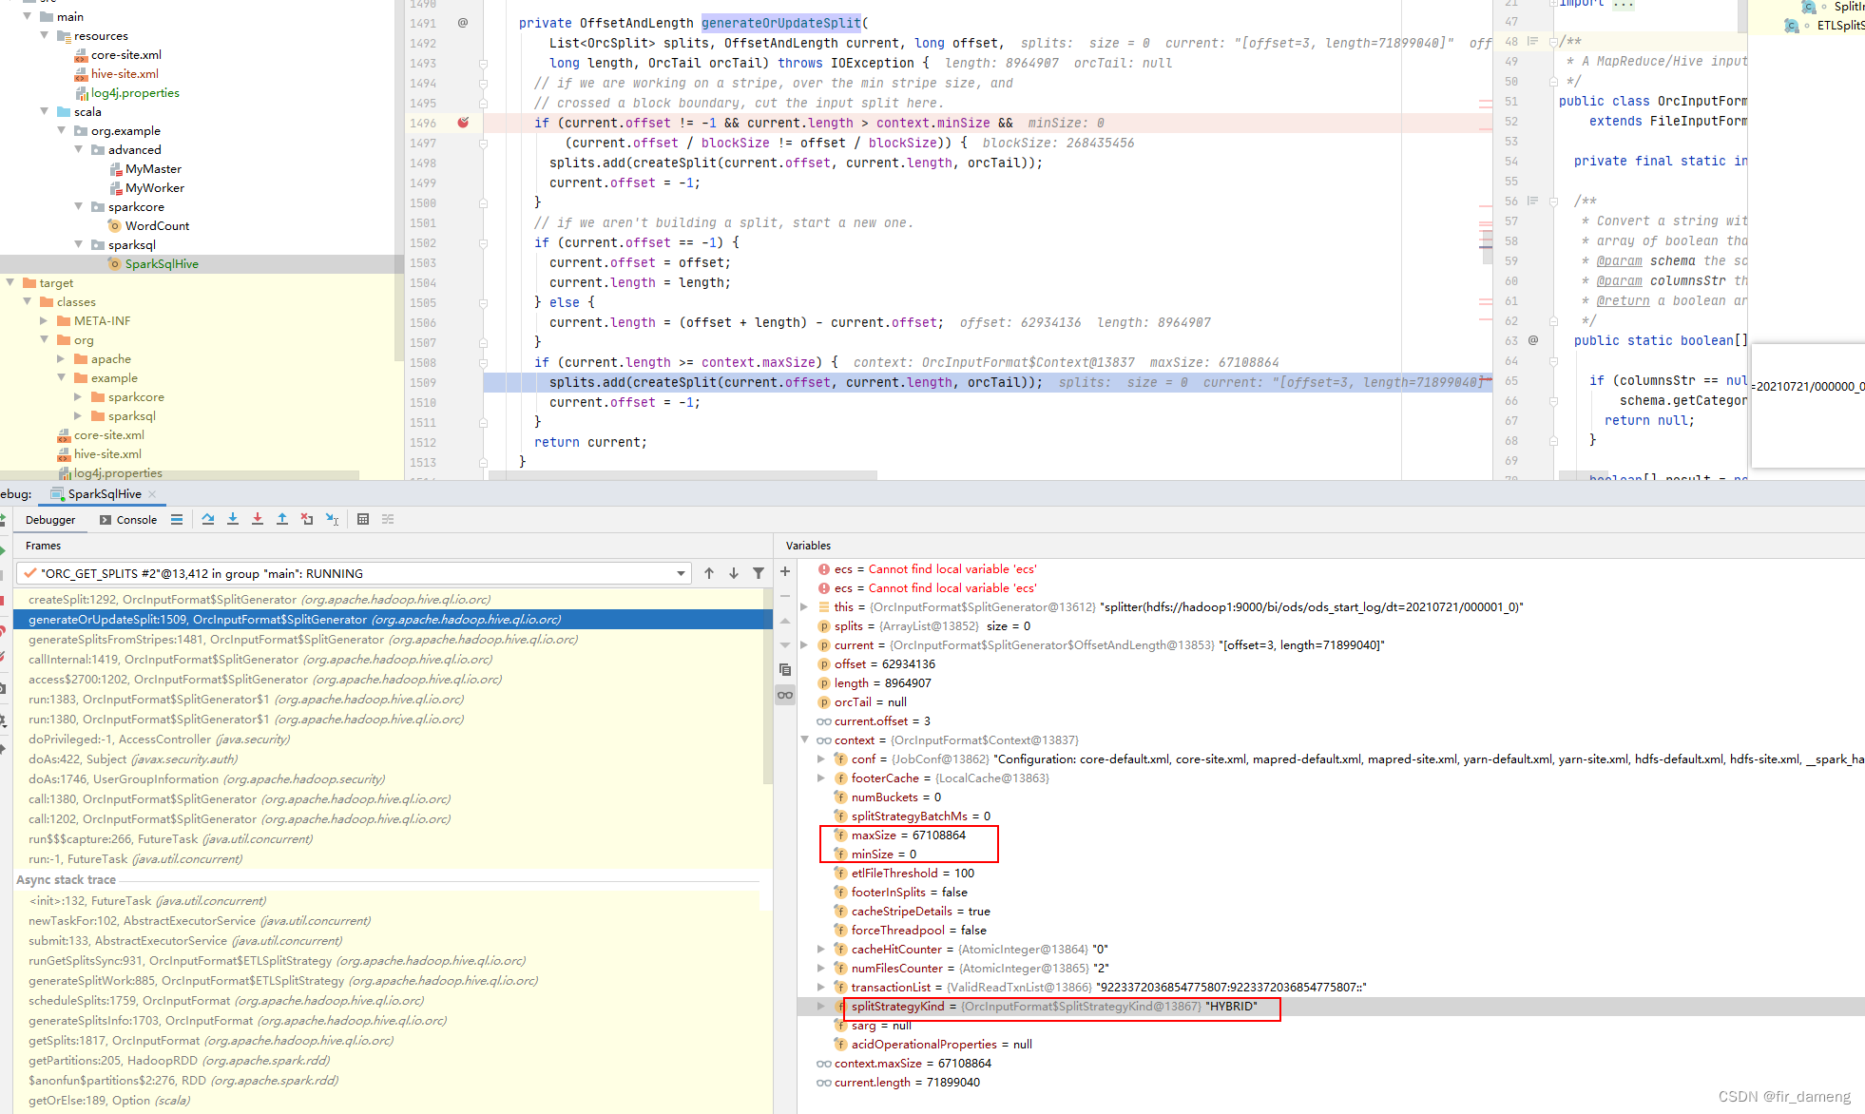Select SparkSqlHive file in project tree
1865x1114 pixels.
tap(162, 263)
